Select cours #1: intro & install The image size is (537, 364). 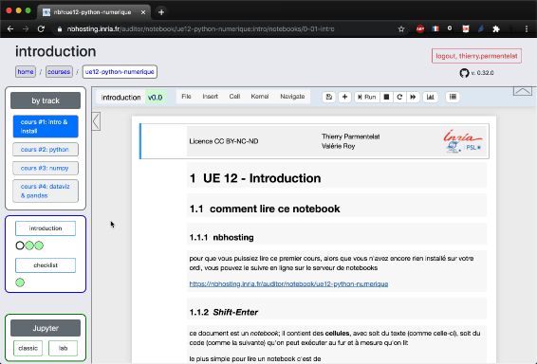[x=46, y=126]
